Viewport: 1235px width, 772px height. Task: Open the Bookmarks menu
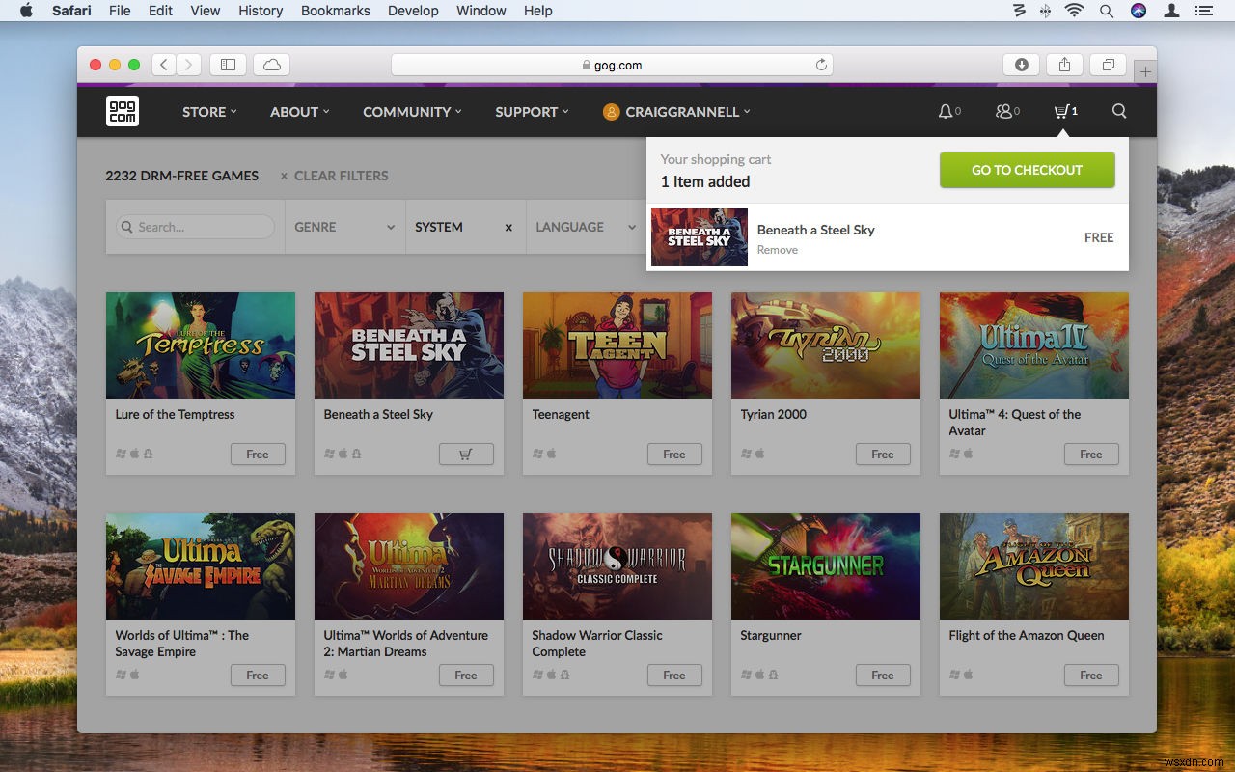point(335,11)
